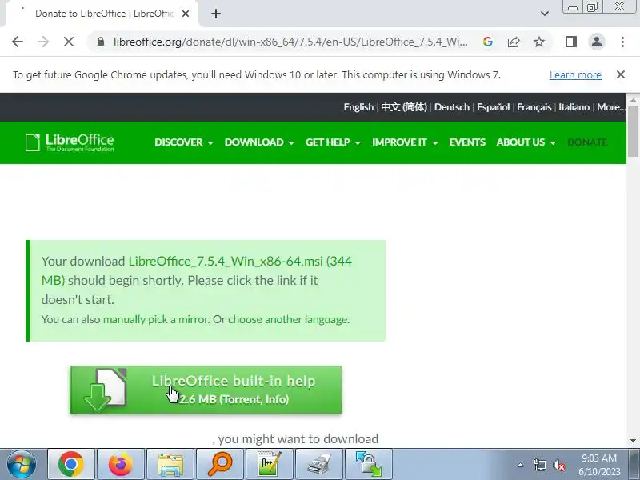Open the notepad editor icon in taskbar
This screenshot has width=640, height=480.
(x=270, y=465)
